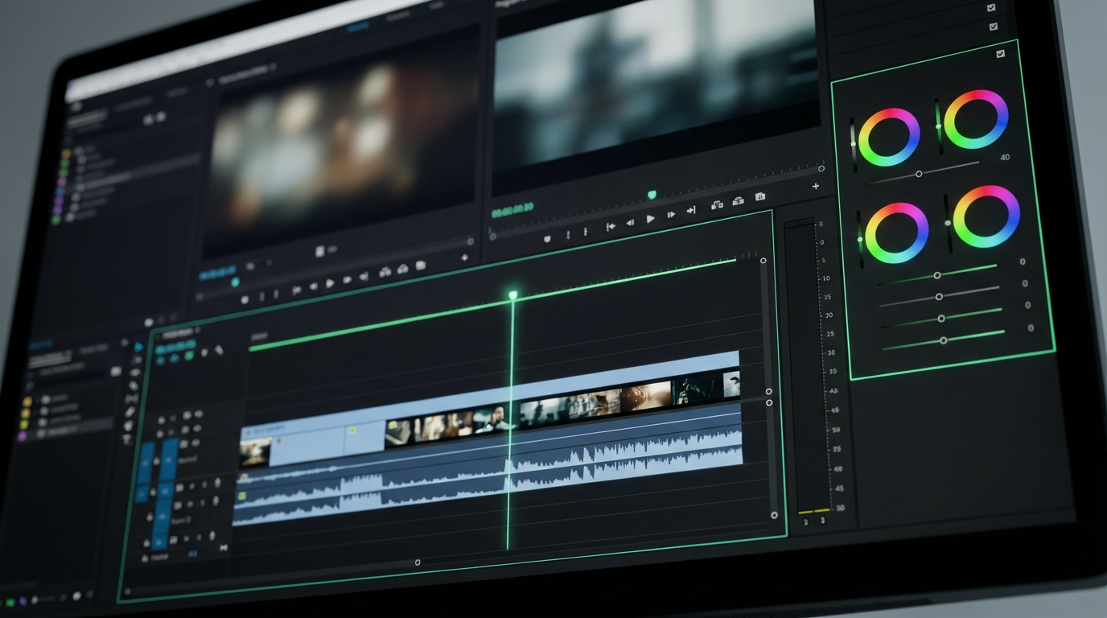Click the Lift icon in the program monitor controls
Image resolution: width=1107 pixels, height=618 pixels.
click(716, 207)
